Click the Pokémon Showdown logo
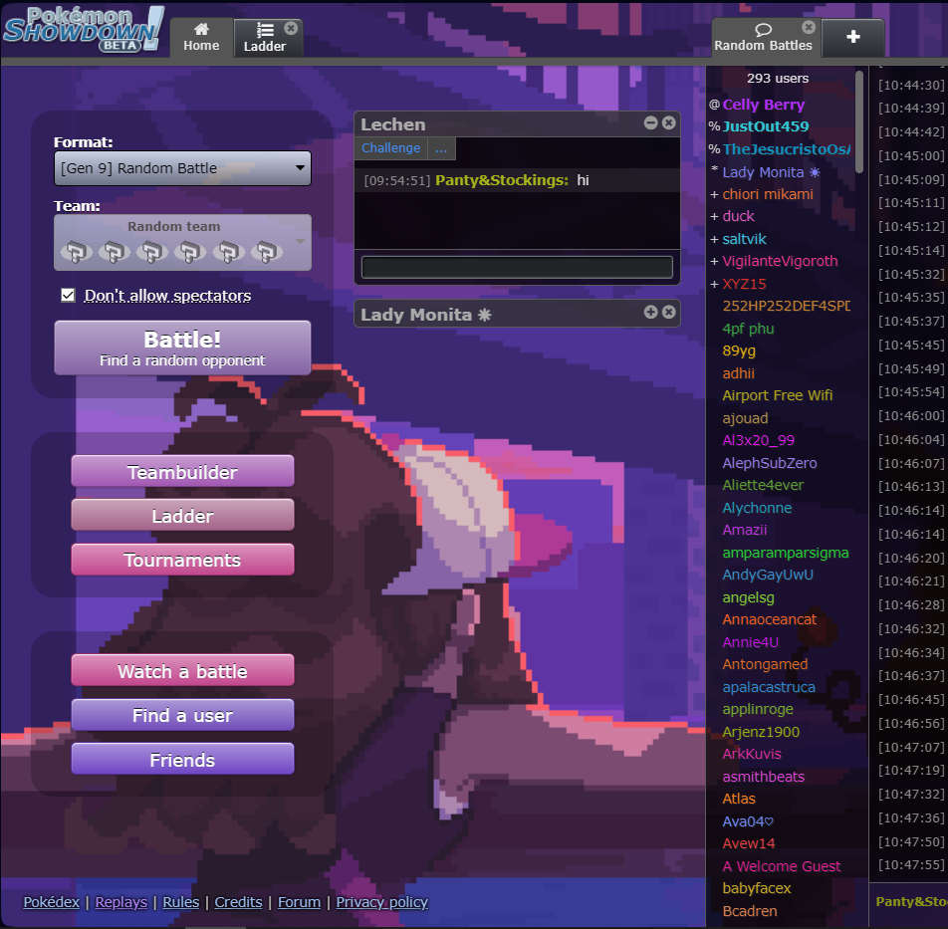948x929 pixels. [84, 29]
